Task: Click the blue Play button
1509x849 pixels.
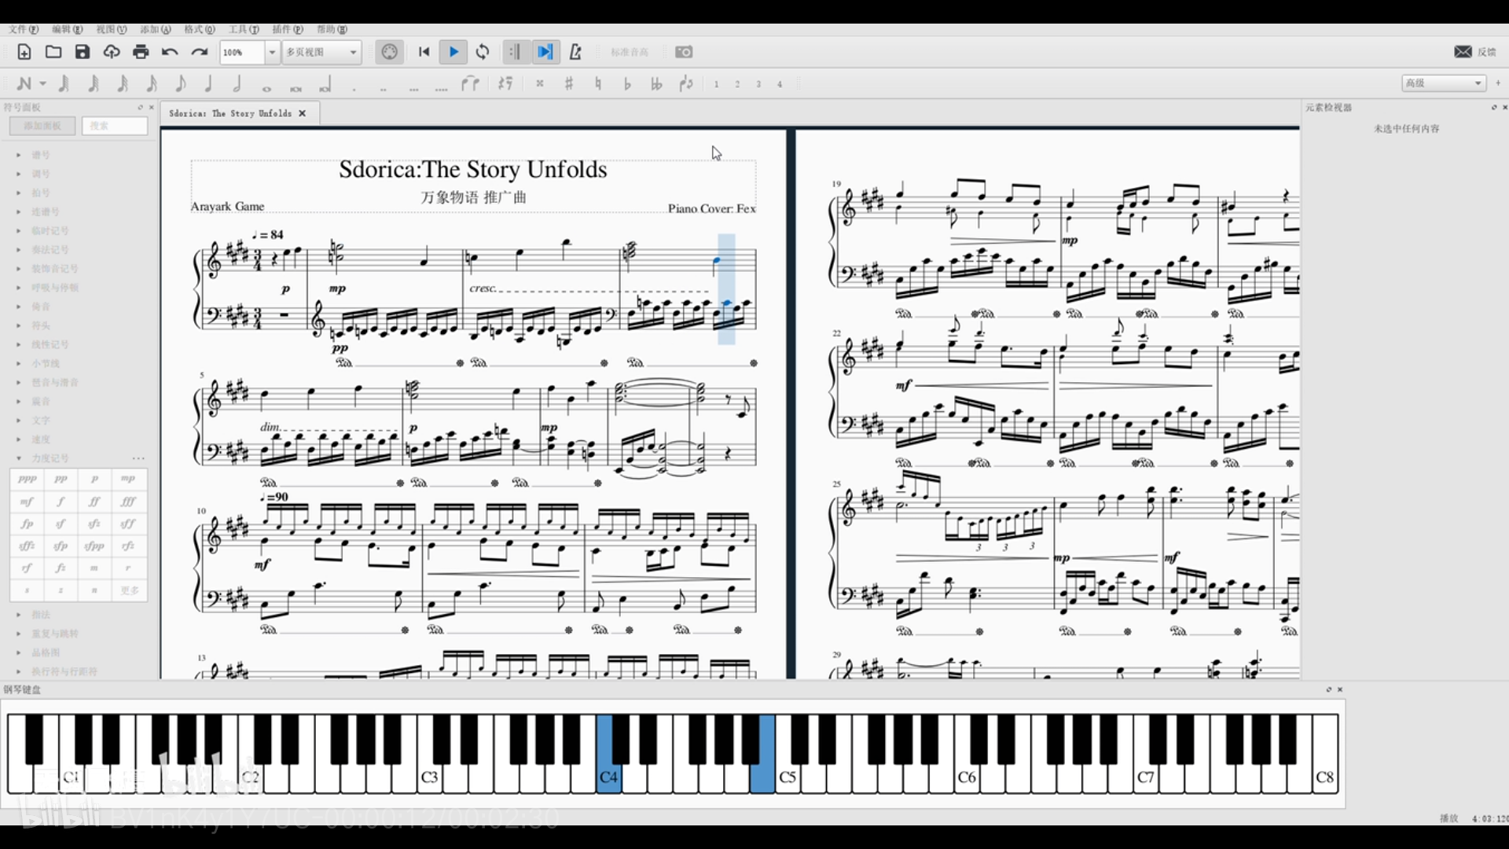Action: tap(453, 52)
